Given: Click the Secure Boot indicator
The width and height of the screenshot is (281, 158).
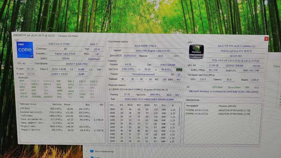Looking at the screenshot, I should [234, 88].
